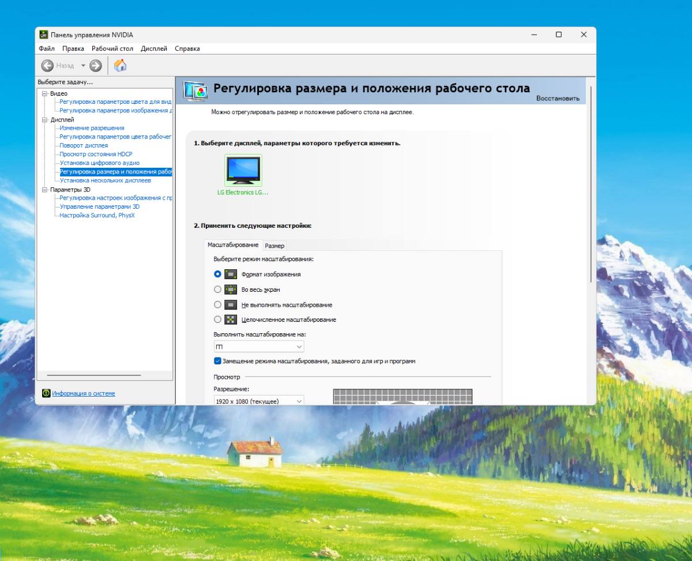
Task: Collapse the Параметры 3D tree node
Action: click(x=44, y=189)
